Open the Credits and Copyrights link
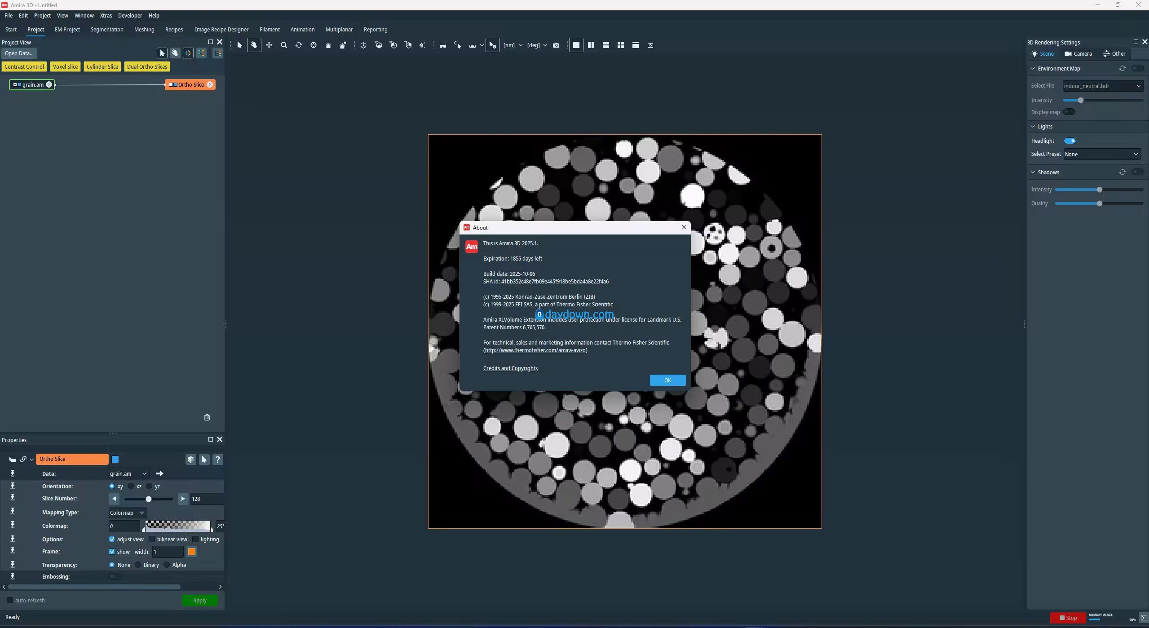Viewport: 1149px width, 628px height. (x=510, y=368)
